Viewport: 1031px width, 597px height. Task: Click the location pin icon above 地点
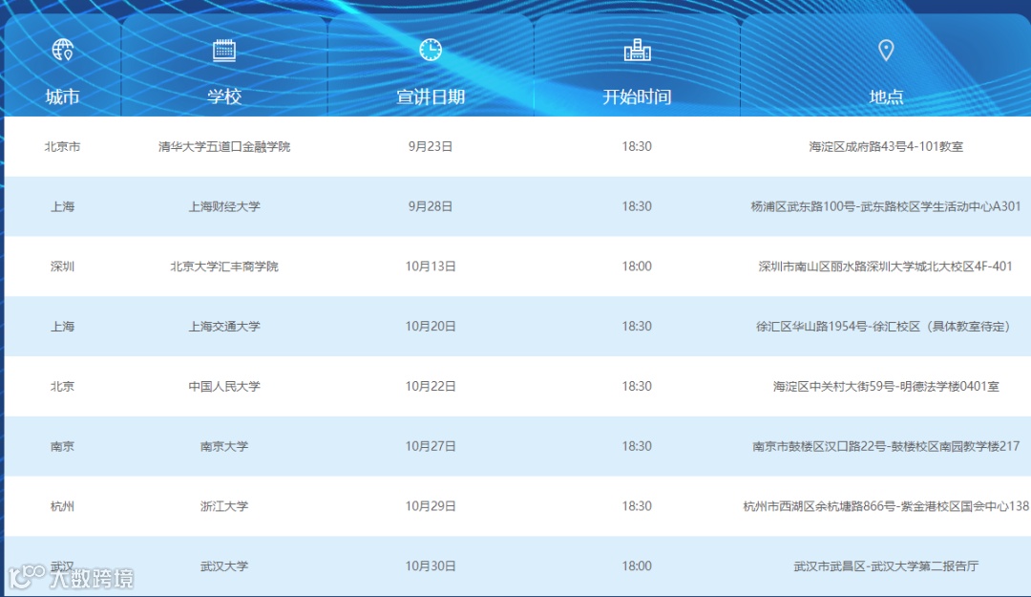pyautogui.click(x=886, y=50)
